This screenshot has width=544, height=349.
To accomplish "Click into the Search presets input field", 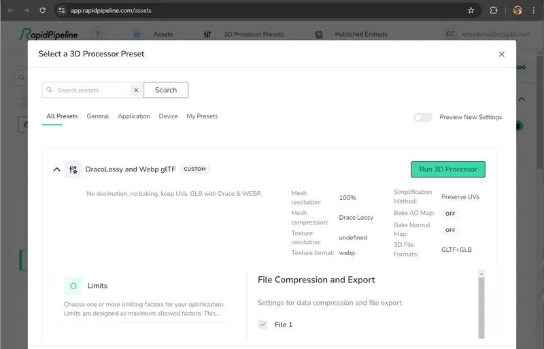I will 92,90.
